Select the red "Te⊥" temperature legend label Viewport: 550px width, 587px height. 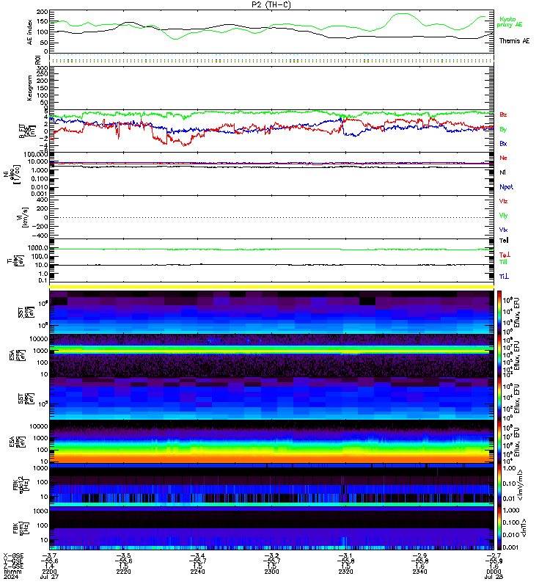point(505,255)
